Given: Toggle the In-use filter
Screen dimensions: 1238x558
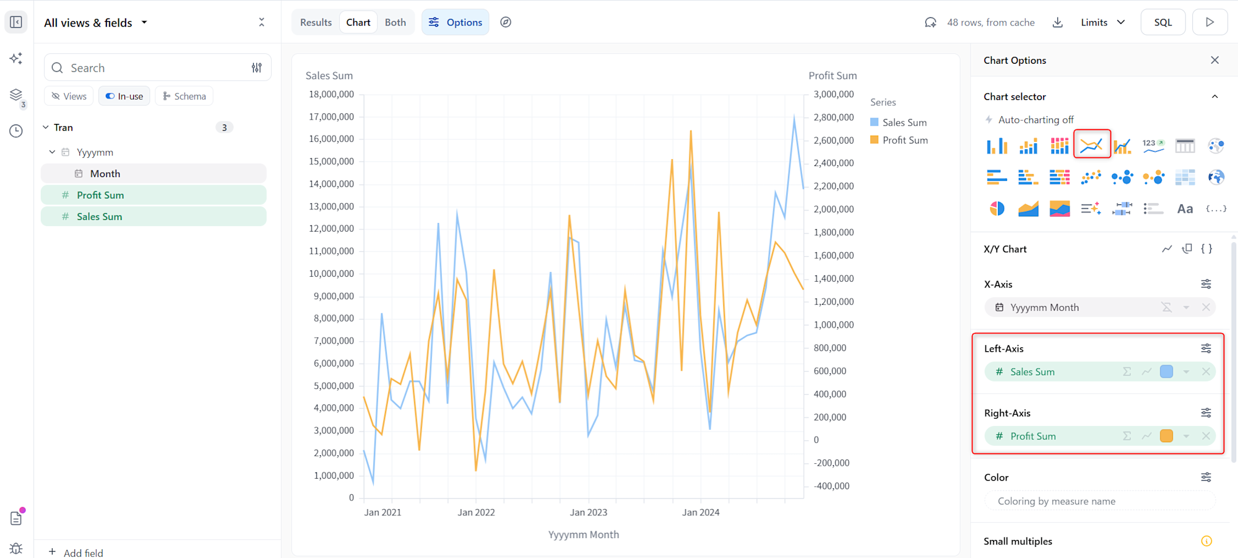Looking at the screenshot, I should [124, 96].
